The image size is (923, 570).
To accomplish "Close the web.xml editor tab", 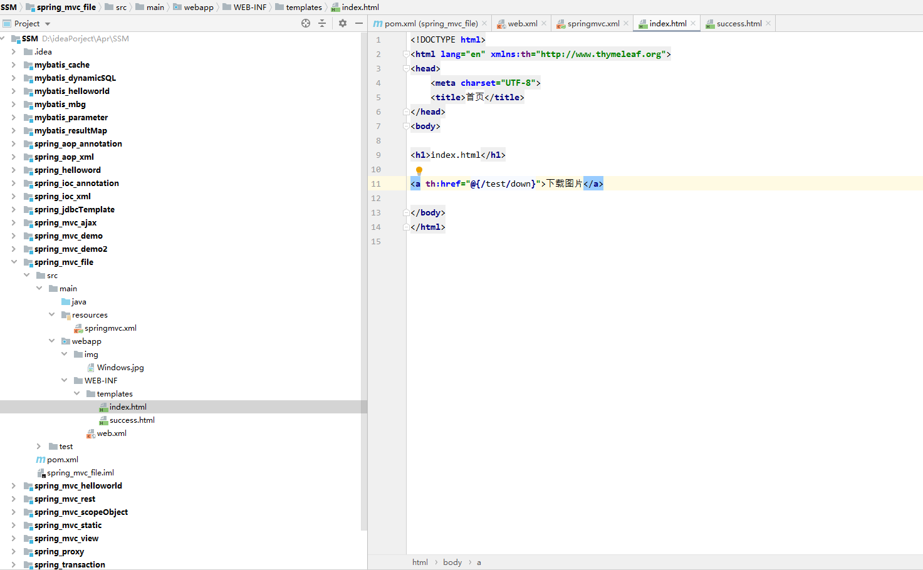I will coord(544,23).
